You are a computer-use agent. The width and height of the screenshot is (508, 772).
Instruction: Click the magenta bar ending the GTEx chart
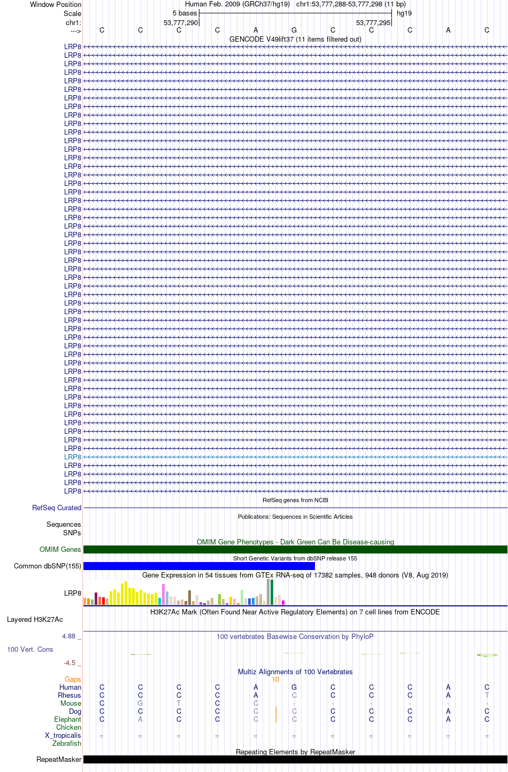[283, 603]
